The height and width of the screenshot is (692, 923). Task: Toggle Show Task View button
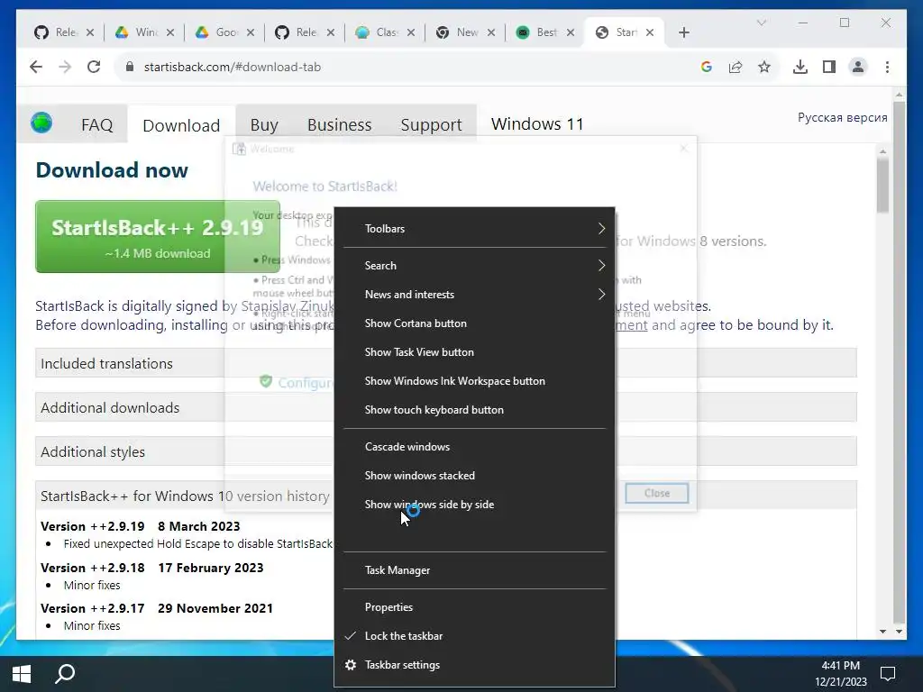click(474, 352)
